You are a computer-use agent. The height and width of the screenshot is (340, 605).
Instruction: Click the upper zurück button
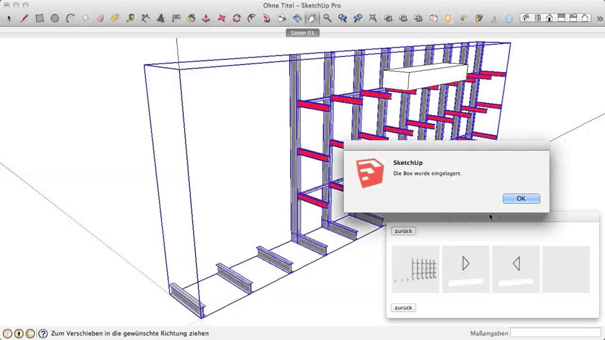[x=403, y=231]
